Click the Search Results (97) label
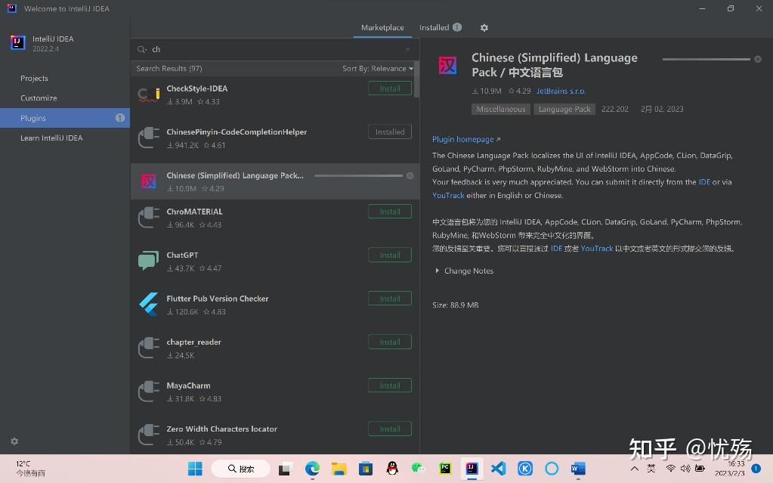 169,69
